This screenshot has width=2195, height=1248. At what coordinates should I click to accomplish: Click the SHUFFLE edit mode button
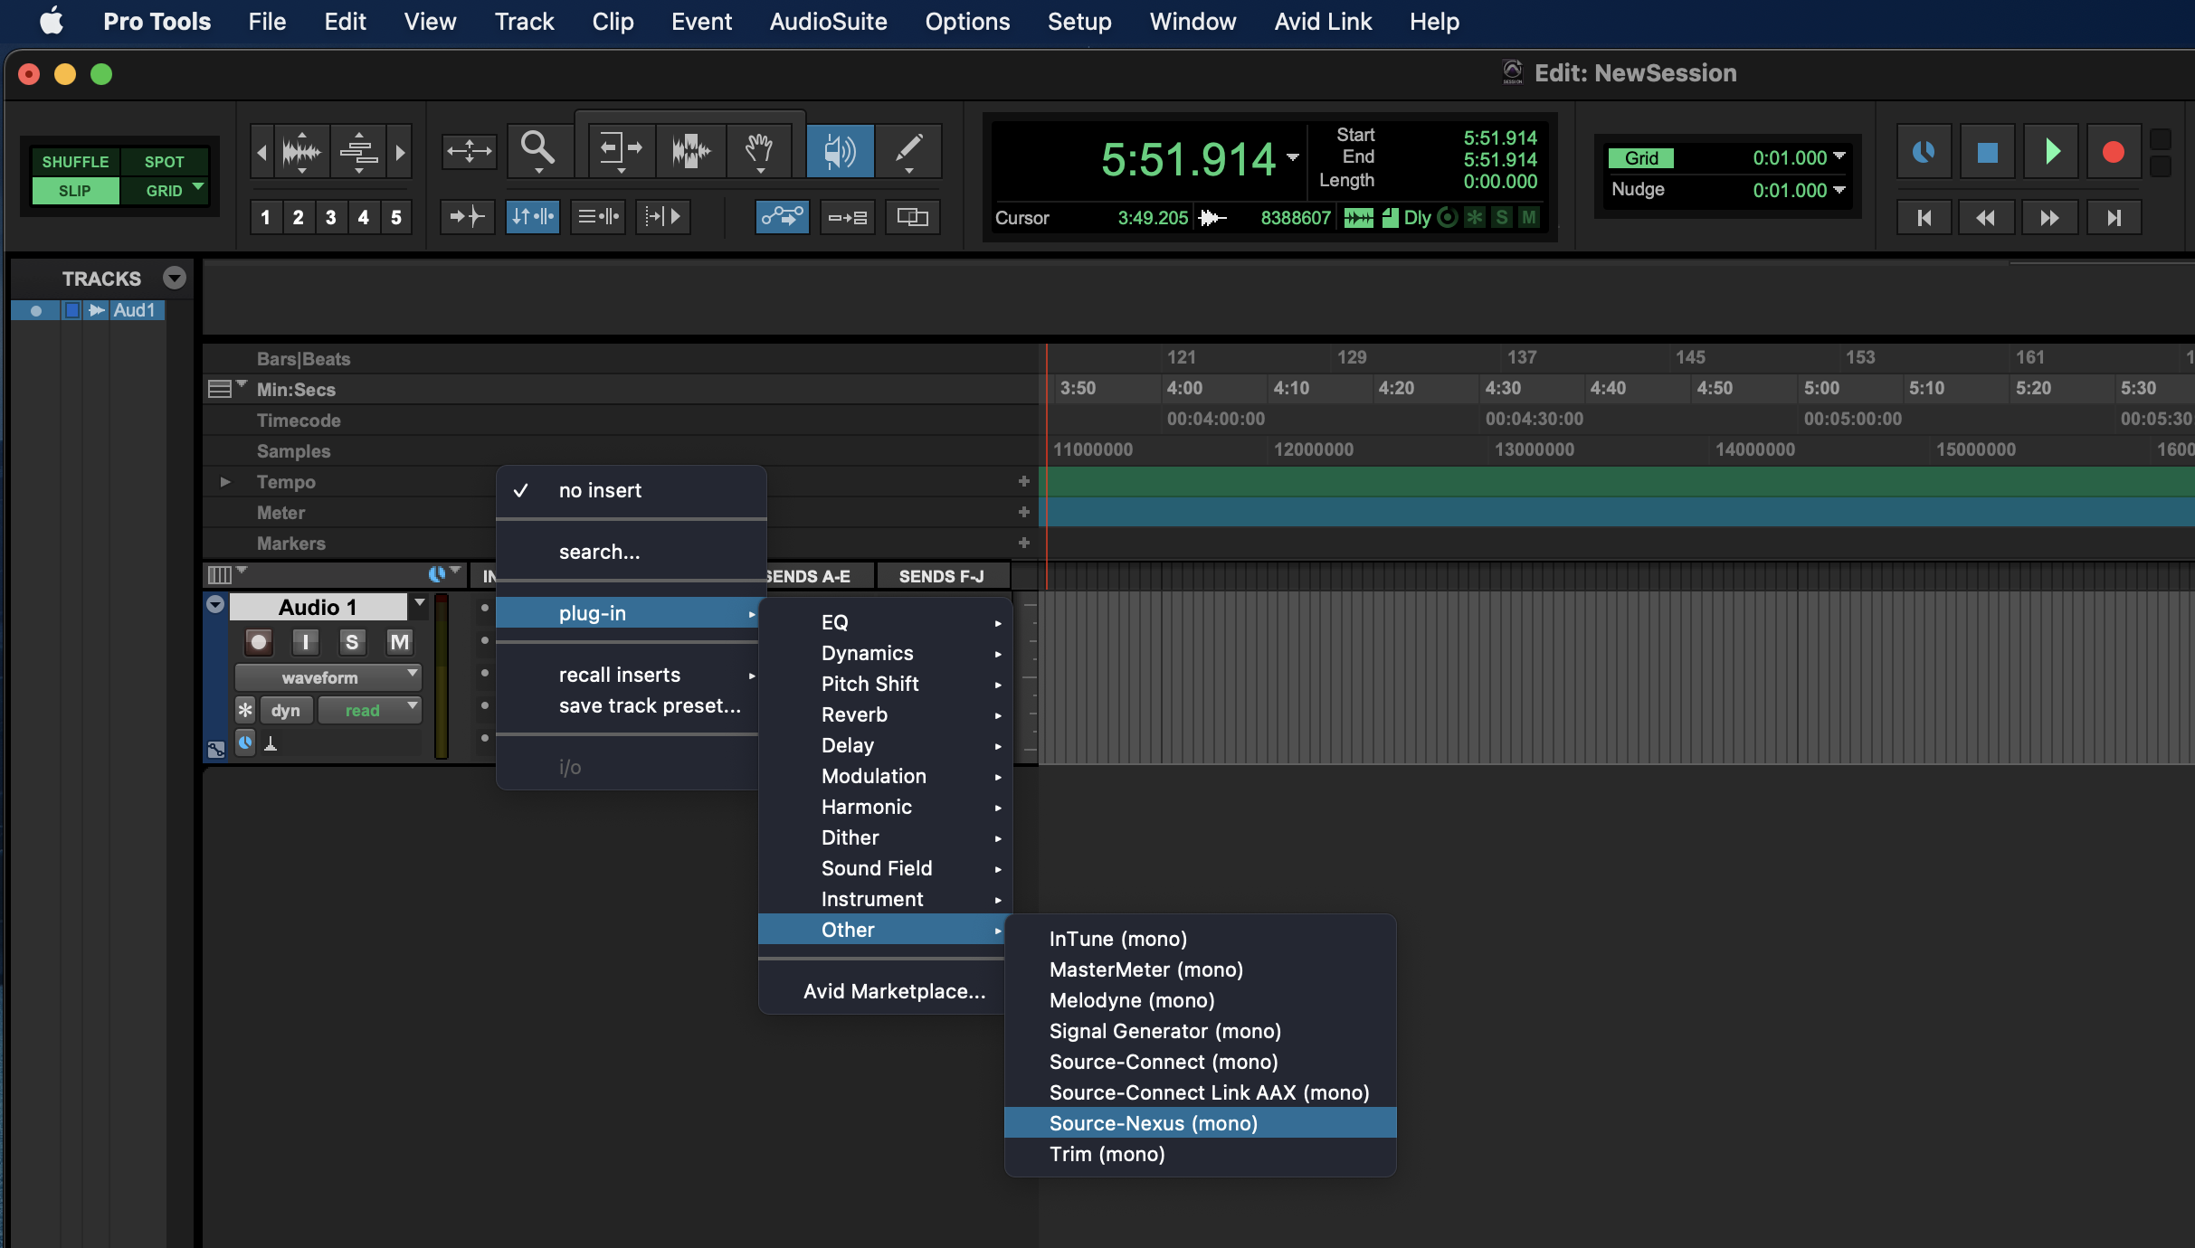click(75, 161)
